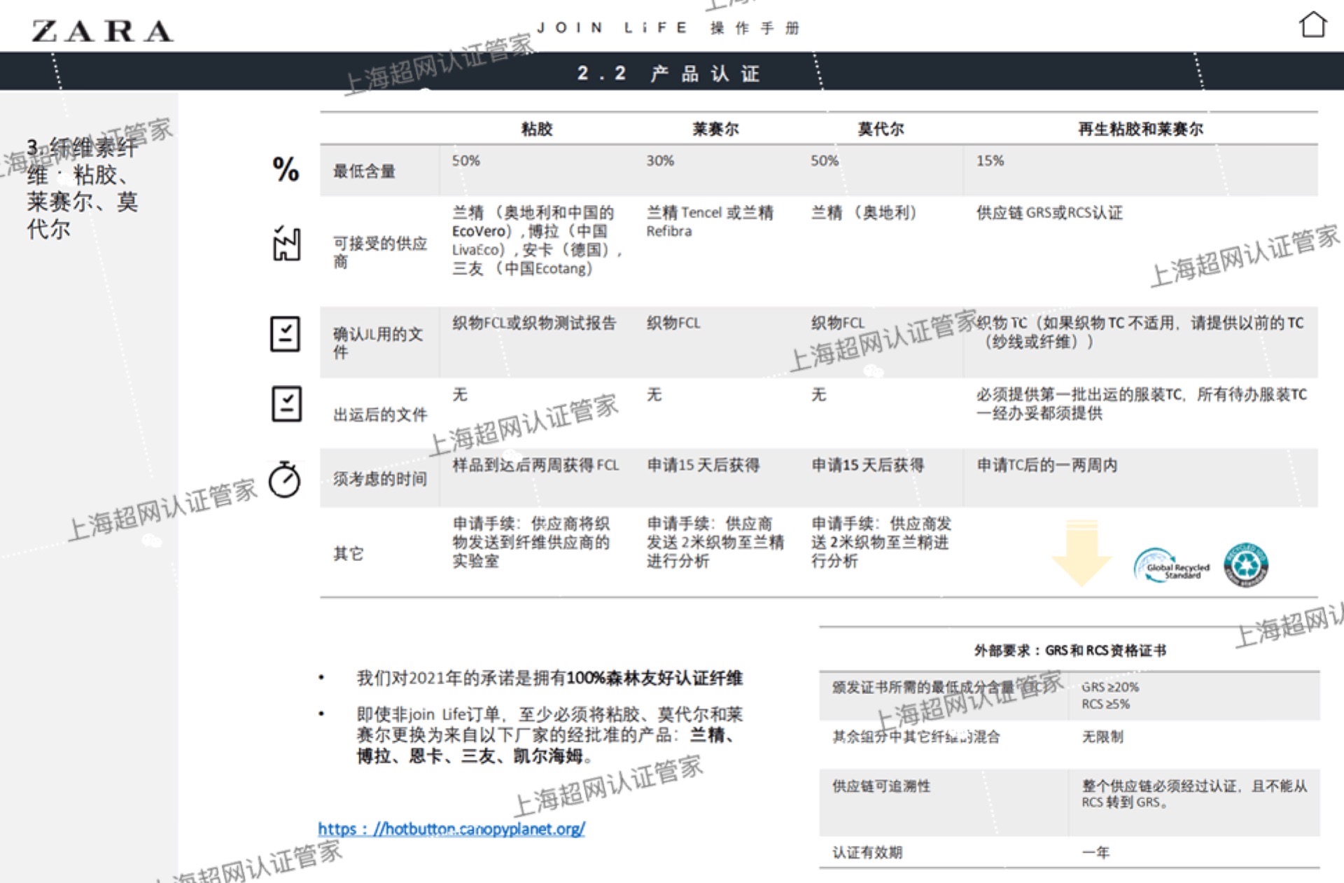Click the stopwatch icon beside 须考虑的时间
Viewport: 1344px width, 883px height.
pos(285,479)
